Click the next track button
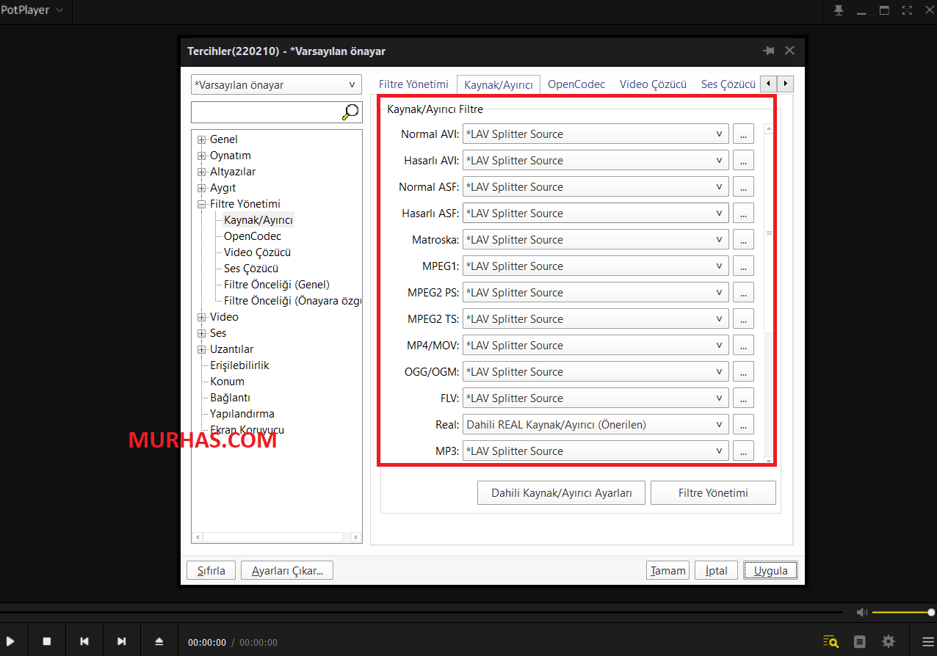 (122, 641)
